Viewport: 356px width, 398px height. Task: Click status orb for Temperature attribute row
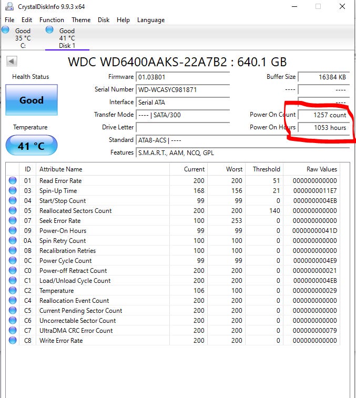[x=13, y=290]
